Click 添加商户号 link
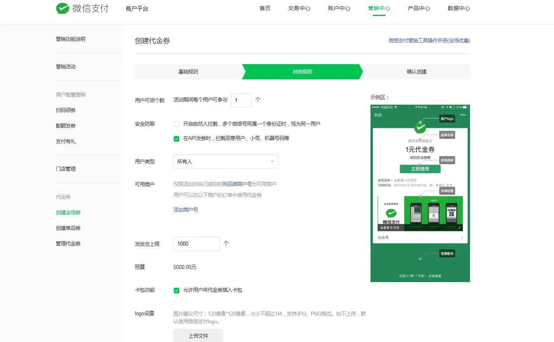 [186, 210]
